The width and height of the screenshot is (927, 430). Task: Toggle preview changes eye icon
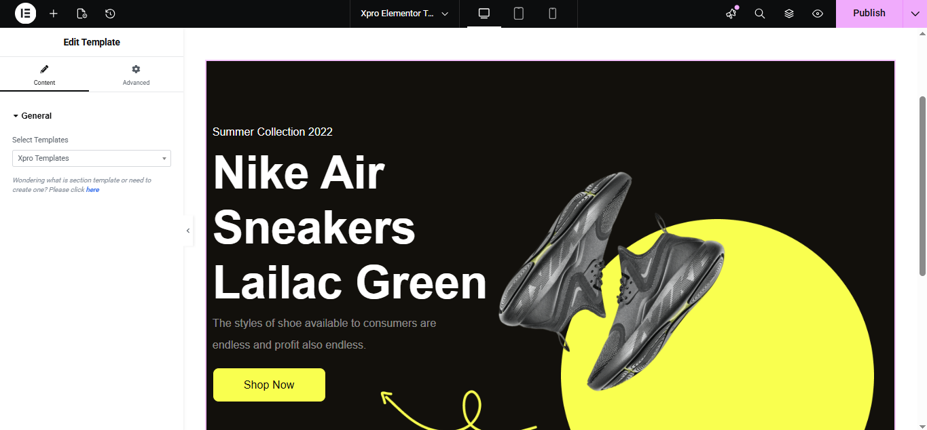[818, 14]
